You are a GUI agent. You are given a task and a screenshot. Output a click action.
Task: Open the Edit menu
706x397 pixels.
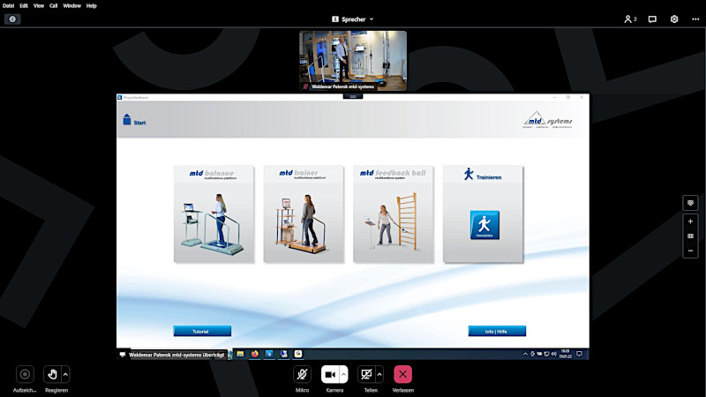point(24,6)
